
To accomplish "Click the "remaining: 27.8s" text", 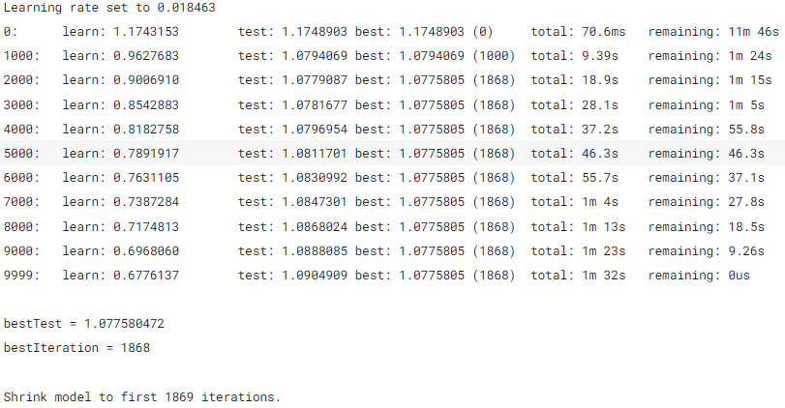I will [x=706, y=202].
